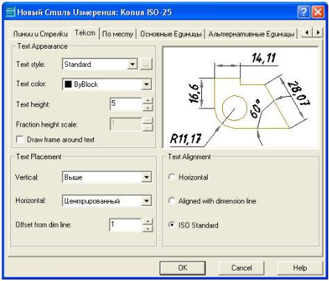Viewport: 329px width, 281px height.
Task: Open the Vertical placement dropdown
Action: [x=146, y=177]
